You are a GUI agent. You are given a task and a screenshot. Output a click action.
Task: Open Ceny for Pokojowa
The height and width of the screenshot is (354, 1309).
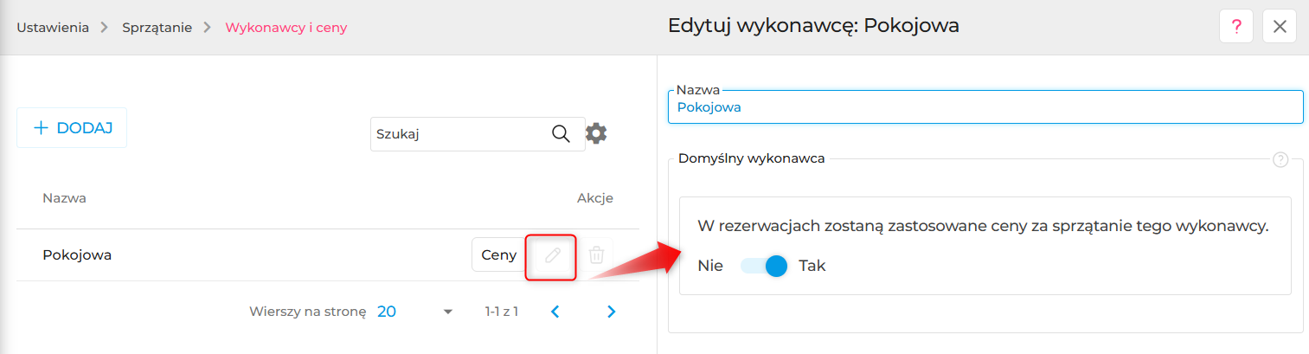498,255
